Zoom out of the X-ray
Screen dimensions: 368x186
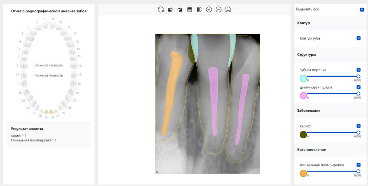[x=219, y=9]
